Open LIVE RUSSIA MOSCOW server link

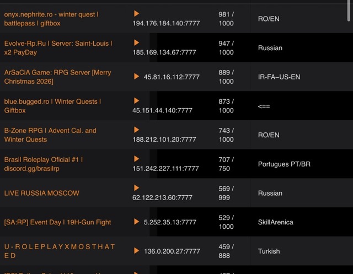(x=42, y=193)
